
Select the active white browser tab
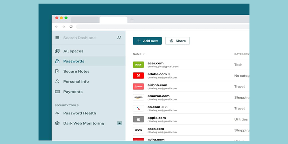(113, 20)
